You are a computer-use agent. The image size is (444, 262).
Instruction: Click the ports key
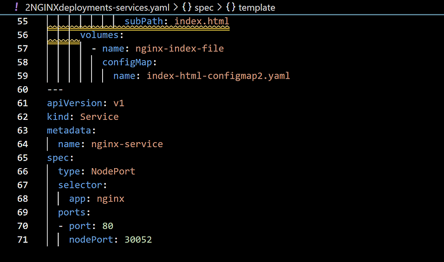click(72, 213)
